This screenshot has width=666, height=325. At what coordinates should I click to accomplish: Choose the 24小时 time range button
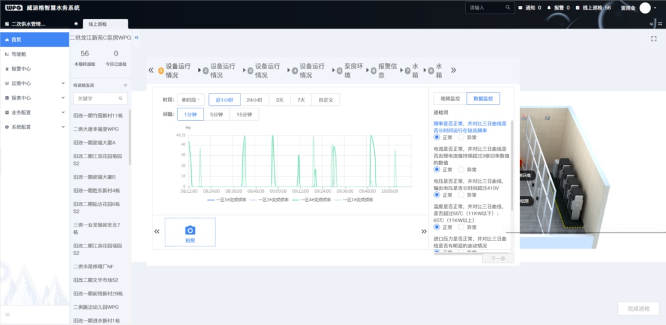coord(255,100)
